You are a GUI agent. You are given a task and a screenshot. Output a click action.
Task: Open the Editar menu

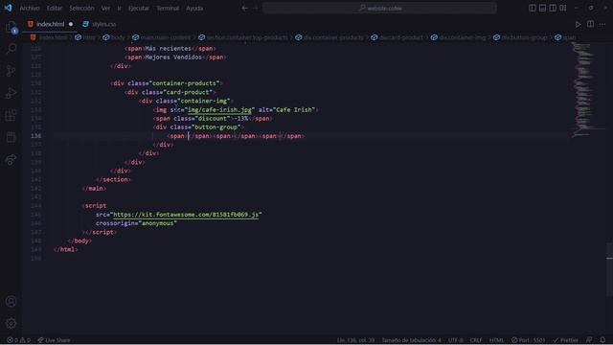pyautogui.click(x=55, y=8)
